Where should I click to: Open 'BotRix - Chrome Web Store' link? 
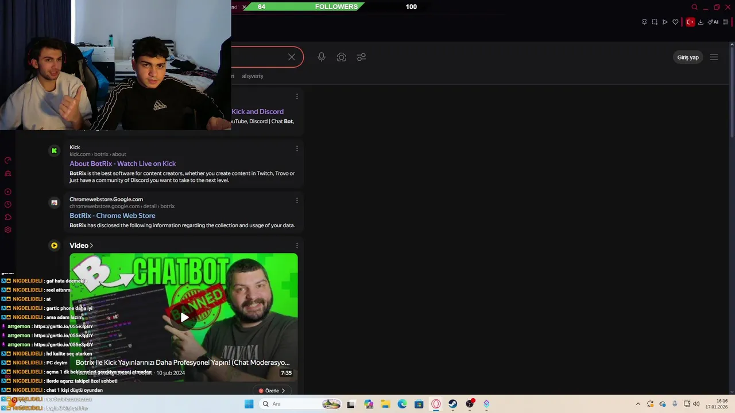pyautogui.click(x=112, y=216)
